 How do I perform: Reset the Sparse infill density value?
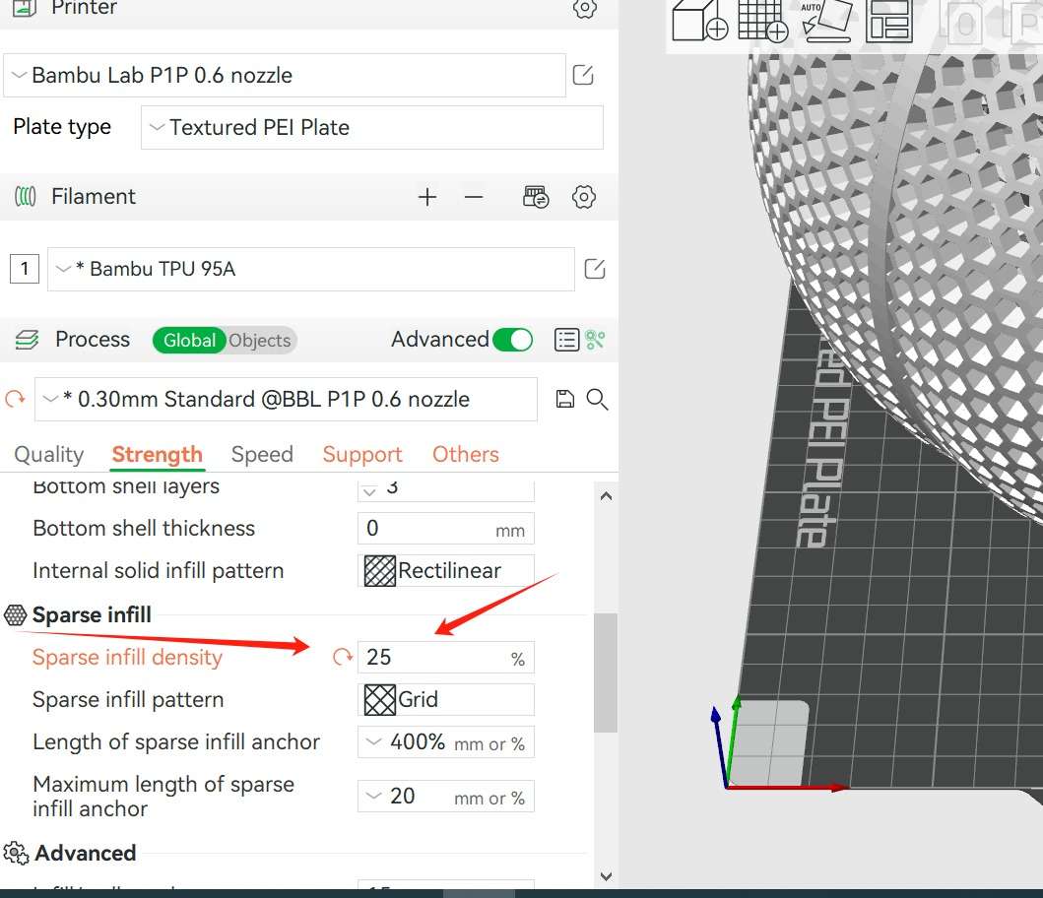pos(342,657)
